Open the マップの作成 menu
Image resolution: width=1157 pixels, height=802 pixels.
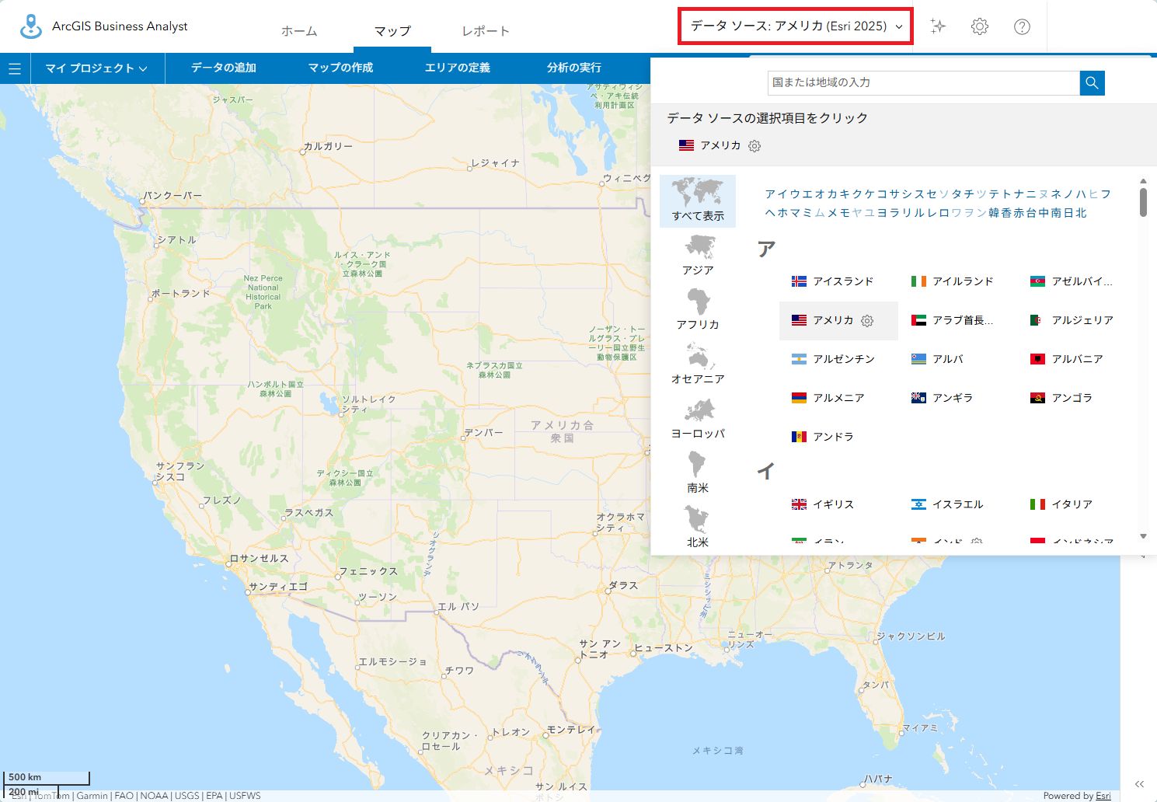[340, 68]
